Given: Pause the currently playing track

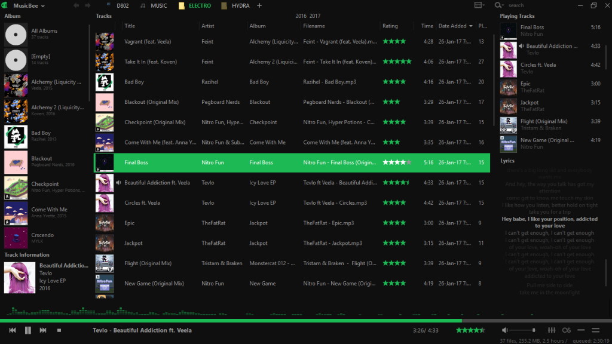Looking at the screenshot, I should (x=27, y=330).
